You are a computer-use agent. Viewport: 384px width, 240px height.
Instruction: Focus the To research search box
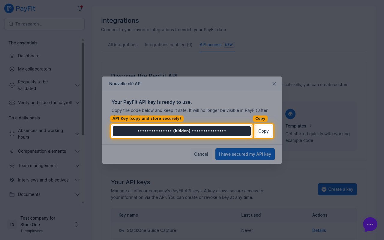pyautogui.click(x=44, y=24)
